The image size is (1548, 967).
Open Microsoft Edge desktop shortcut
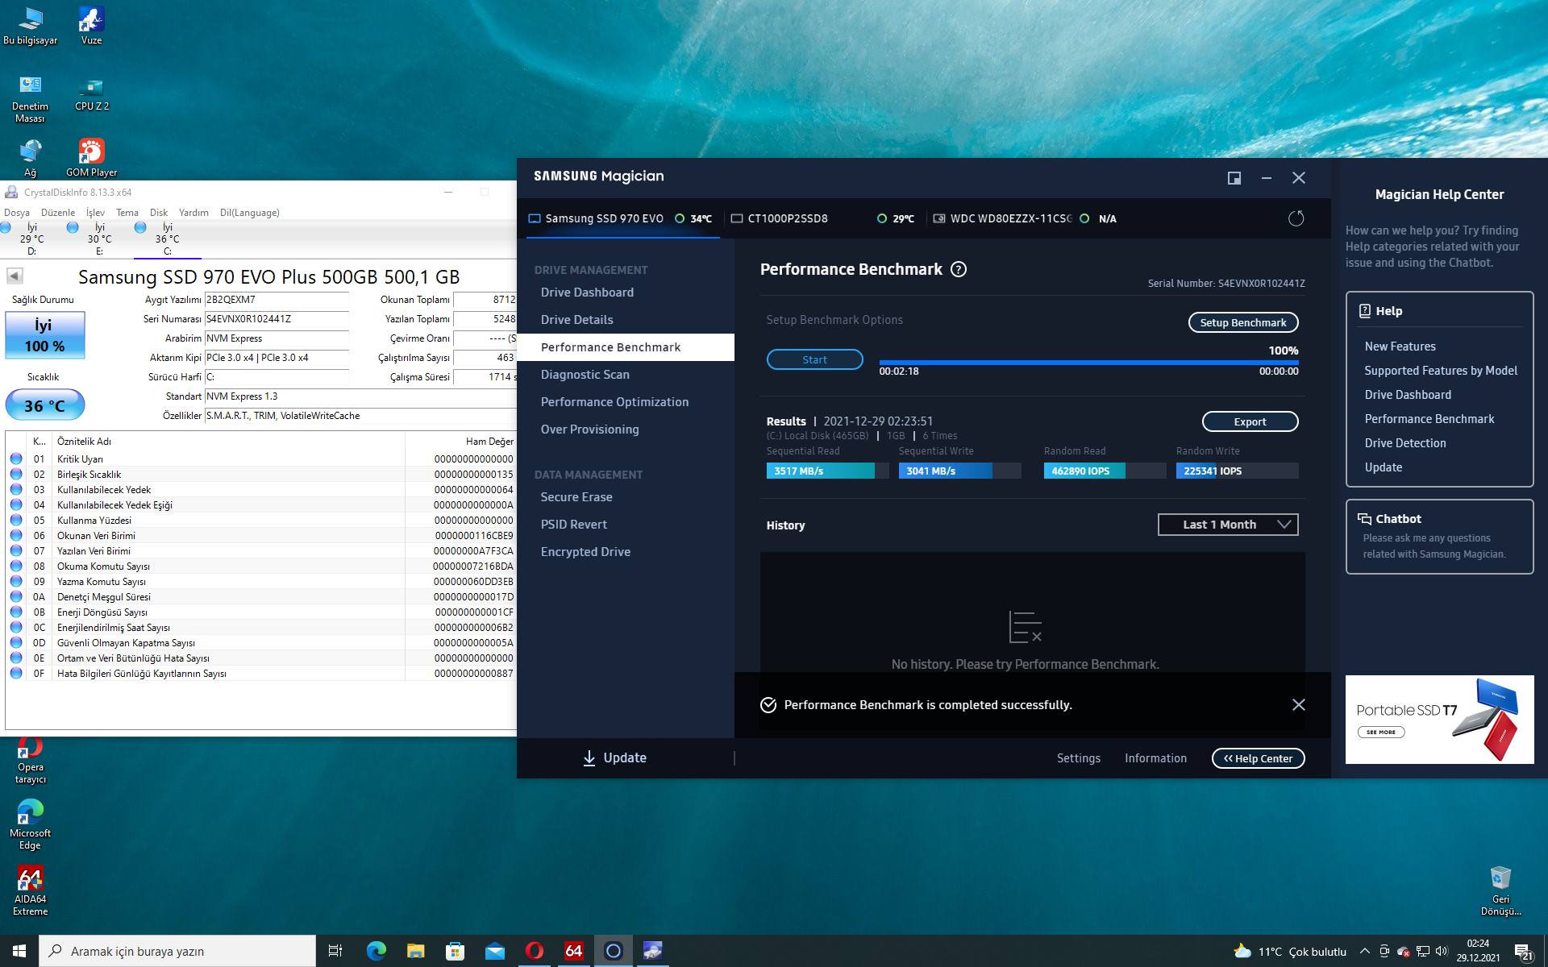[30, 824]
